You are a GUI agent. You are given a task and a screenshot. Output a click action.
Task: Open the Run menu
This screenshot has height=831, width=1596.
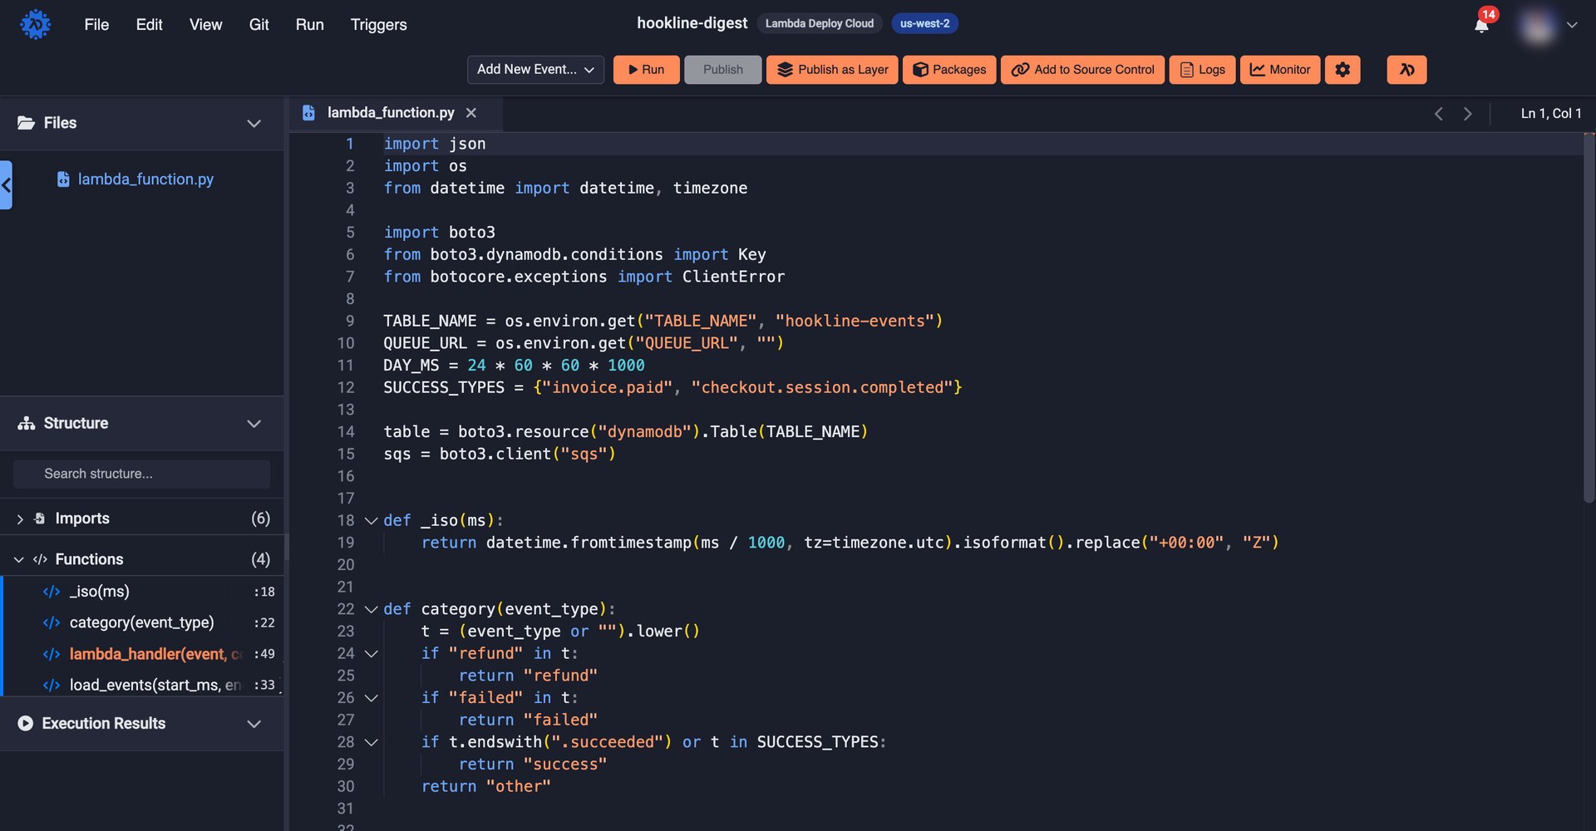point(309,24)
